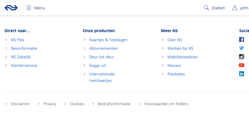The width and height of the screenshot is (249, 113).
Task: Click the NS logo icon
Action: 11,8
